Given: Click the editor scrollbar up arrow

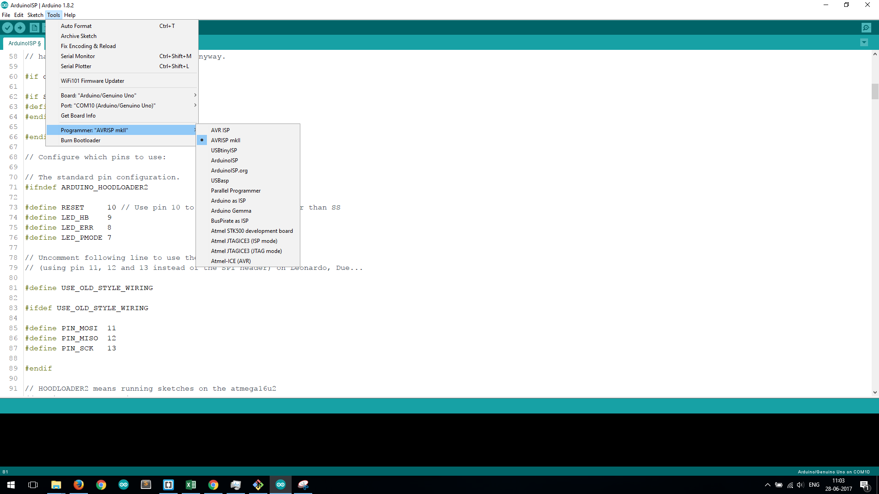Looking at the screenshot, I should [875, 54].
